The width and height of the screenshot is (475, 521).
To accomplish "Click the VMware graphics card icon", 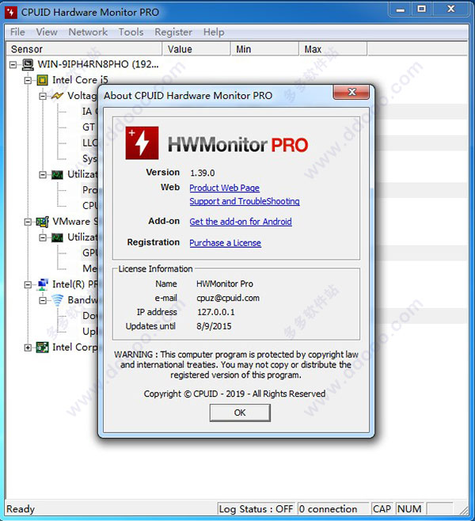I will (x=42, y=222).
